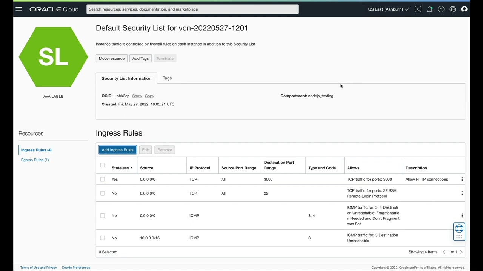Open Egress Rules (1) in Resources
The height and width of the screenshot is (271, 483).
click(x=35, y=160)
